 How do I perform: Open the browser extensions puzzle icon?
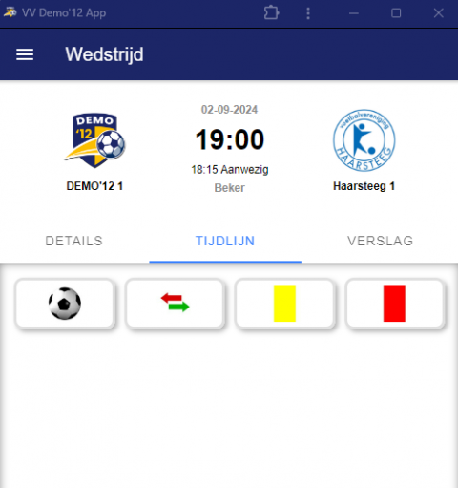pyautogui.click(x=271, y=13)
